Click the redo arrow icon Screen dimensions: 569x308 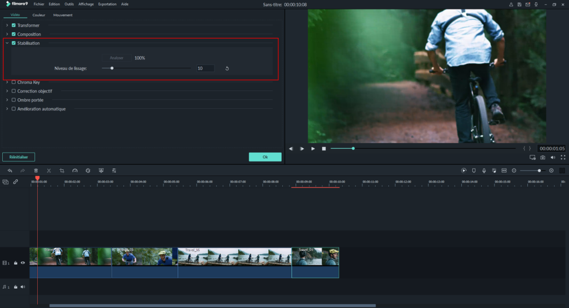[22, 171]
